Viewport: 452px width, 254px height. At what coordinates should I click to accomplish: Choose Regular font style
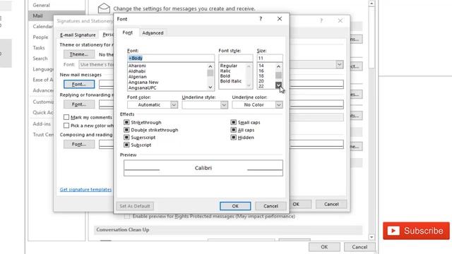(229, 66)
